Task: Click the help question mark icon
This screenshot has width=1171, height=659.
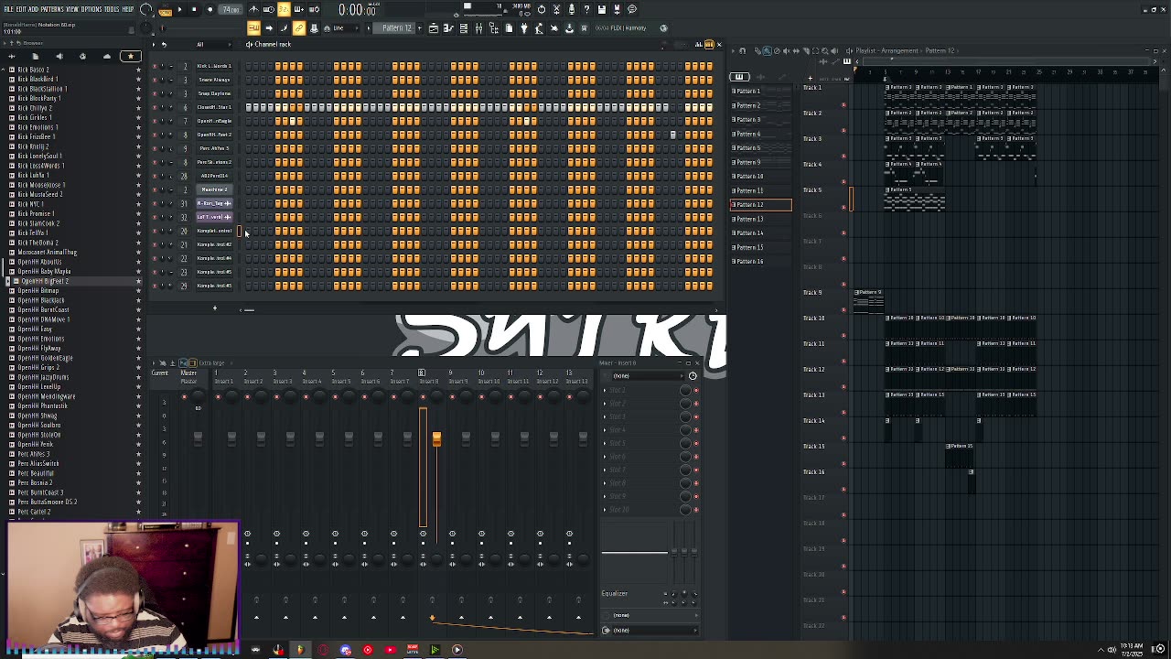Action: 586,9
